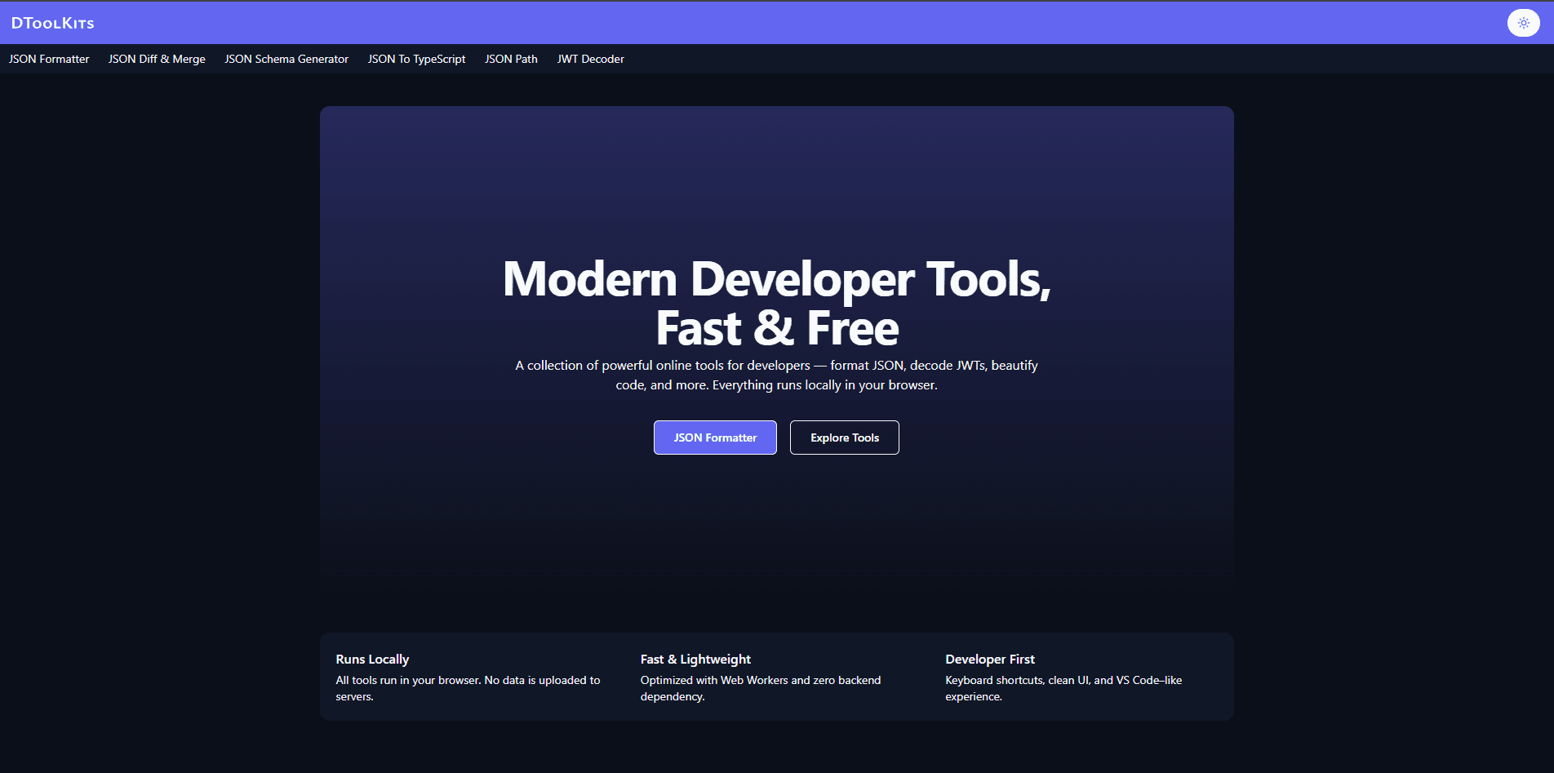
Task: Click the "All tools run in your browser" text
Action: click(x=468, y=688)
